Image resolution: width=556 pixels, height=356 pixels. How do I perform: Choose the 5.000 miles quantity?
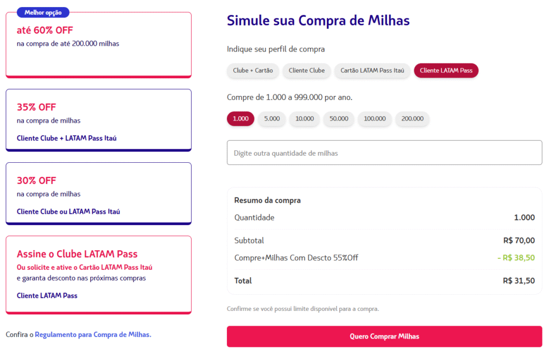[x=272, y=119]
